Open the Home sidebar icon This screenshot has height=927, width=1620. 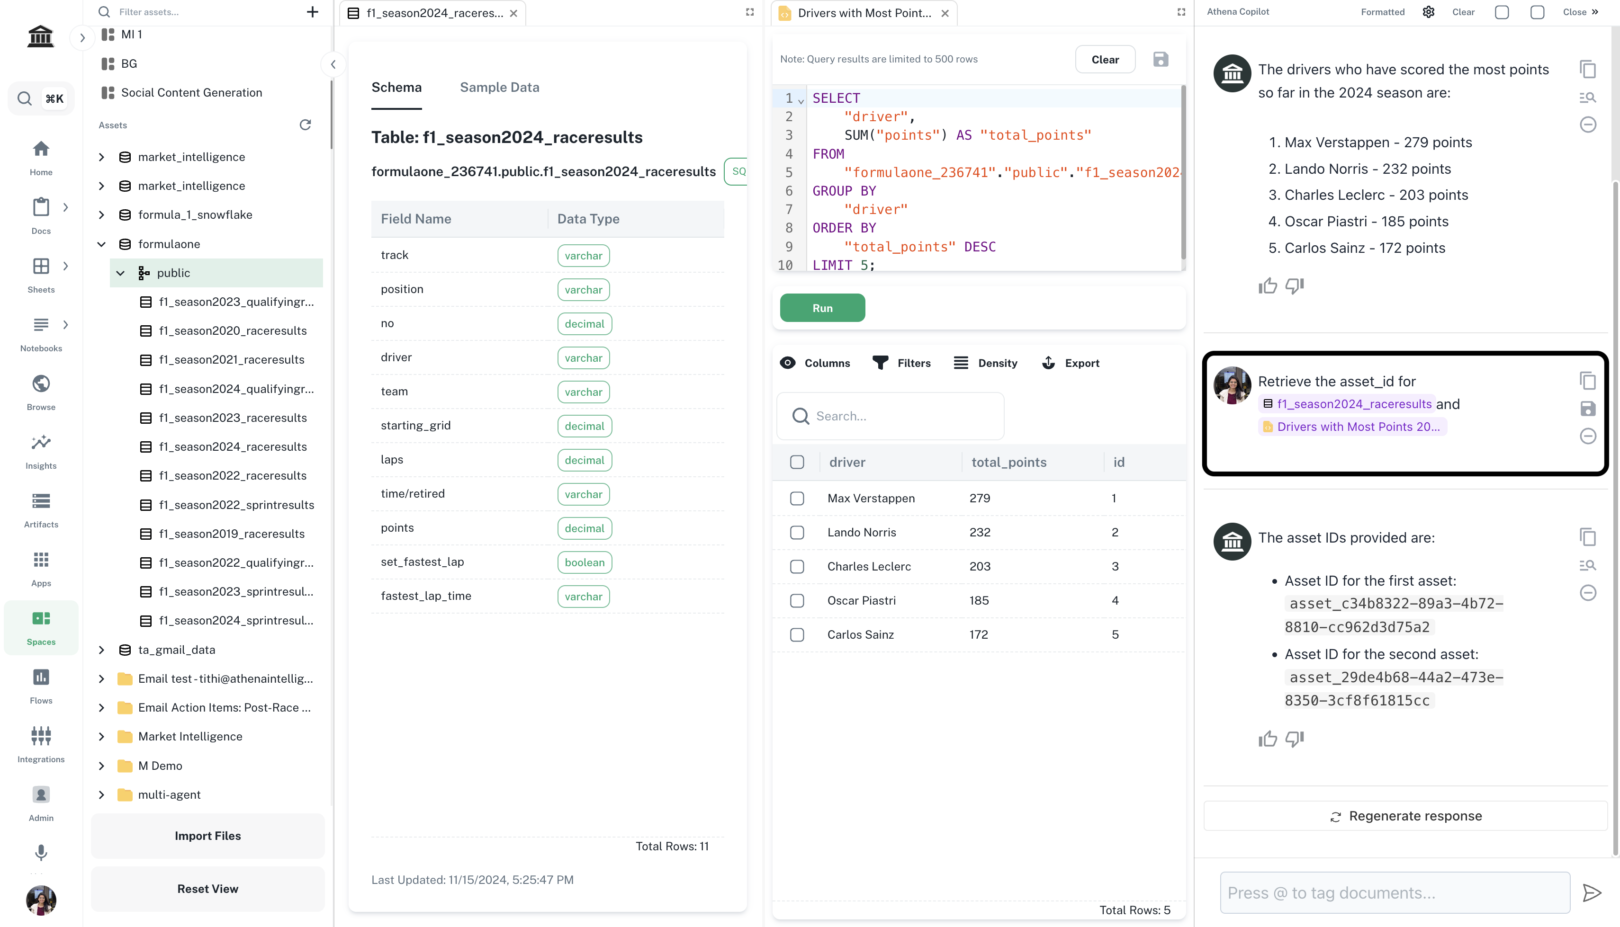[x=41, y=149]
